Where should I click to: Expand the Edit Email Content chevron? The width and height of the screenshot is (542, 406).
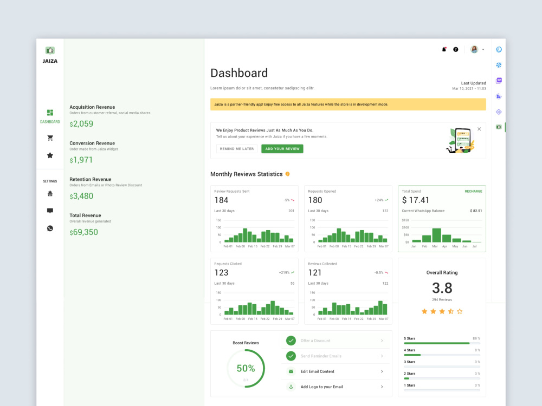pos(382,371)
